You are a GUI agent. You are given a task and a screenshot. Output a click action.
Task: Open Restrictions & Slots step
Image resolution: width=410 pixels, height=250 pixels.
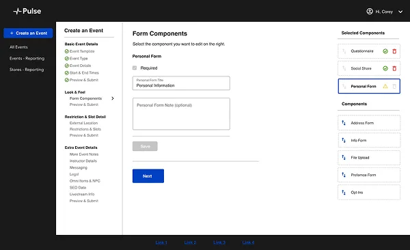pyautogui.click(x=85, y=129)
